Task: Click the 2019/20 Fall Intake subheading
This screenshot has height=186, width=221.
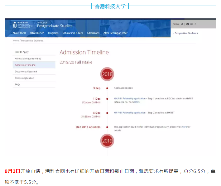Action: click(x=76, y=62)
